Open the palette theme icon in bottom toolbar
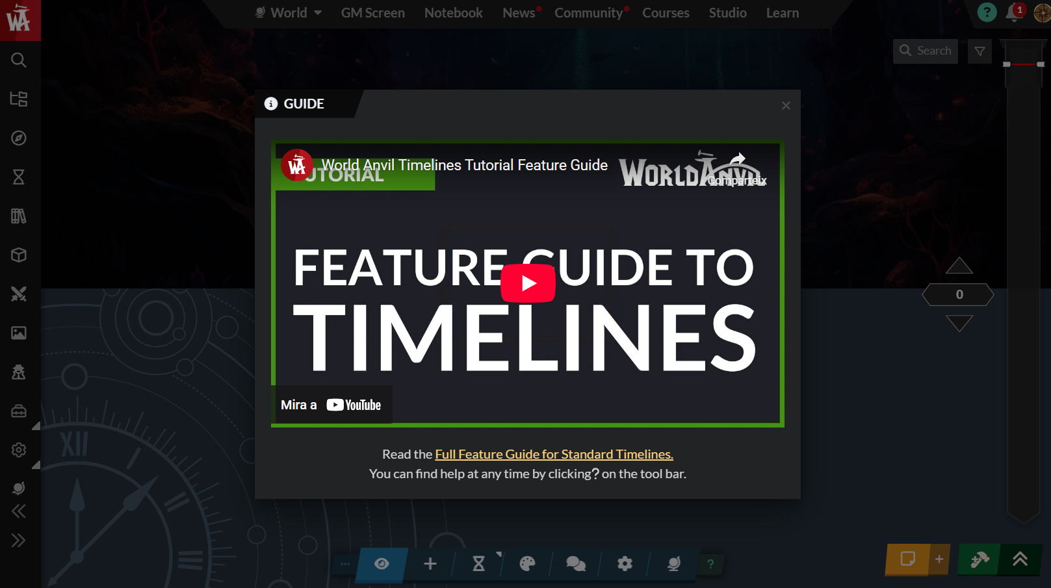Screen dimensions: 1051x588 527,564
